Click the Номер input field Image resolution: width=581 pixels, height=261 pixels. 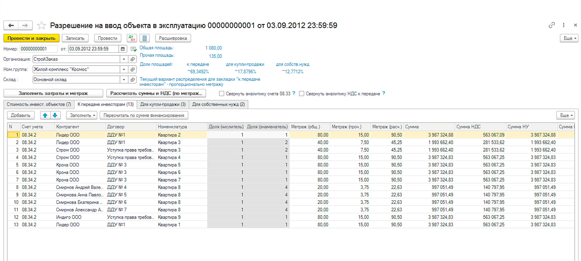(38, 49)
